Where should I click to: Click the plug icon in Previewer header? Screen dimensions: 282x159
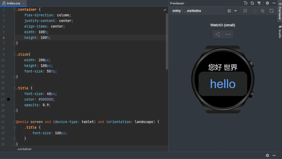click(x=259, y=3)
